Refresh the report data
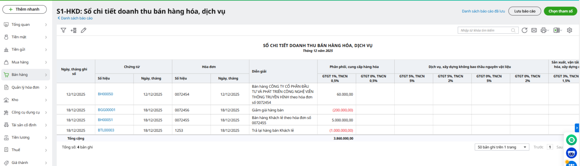The width and height of the screenshot is (580, 166). pyautogui.click(x=524, y=30)
